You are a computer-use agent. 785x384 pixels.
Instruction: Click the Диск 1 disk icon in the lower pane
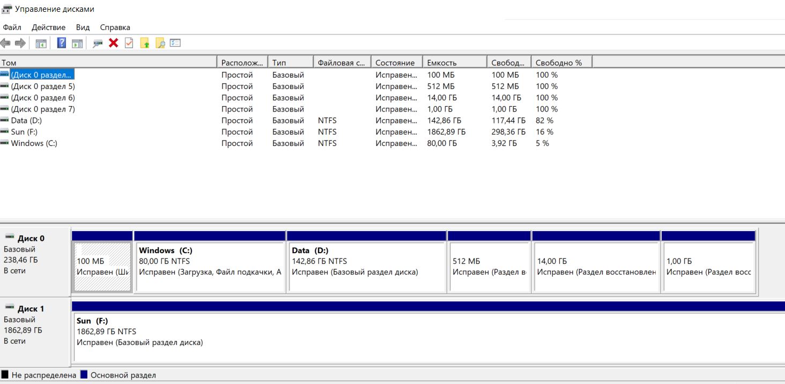[10, 307]
